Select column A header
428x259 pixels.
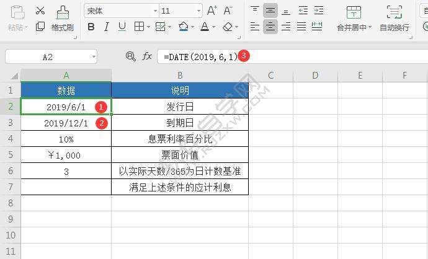click(x=66, y=76)
